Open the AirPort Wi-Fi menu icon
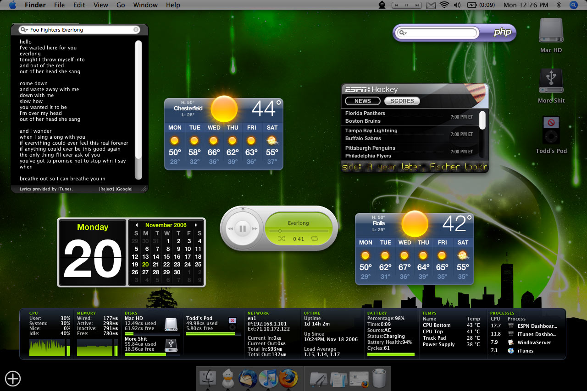Viewport: 587px width, 391px height. point(443,5)
